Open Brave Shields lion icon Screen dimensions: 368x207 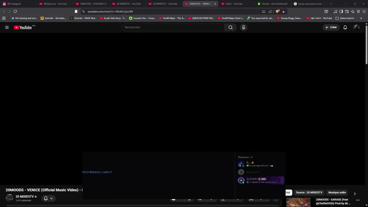(x=277, y=11)
